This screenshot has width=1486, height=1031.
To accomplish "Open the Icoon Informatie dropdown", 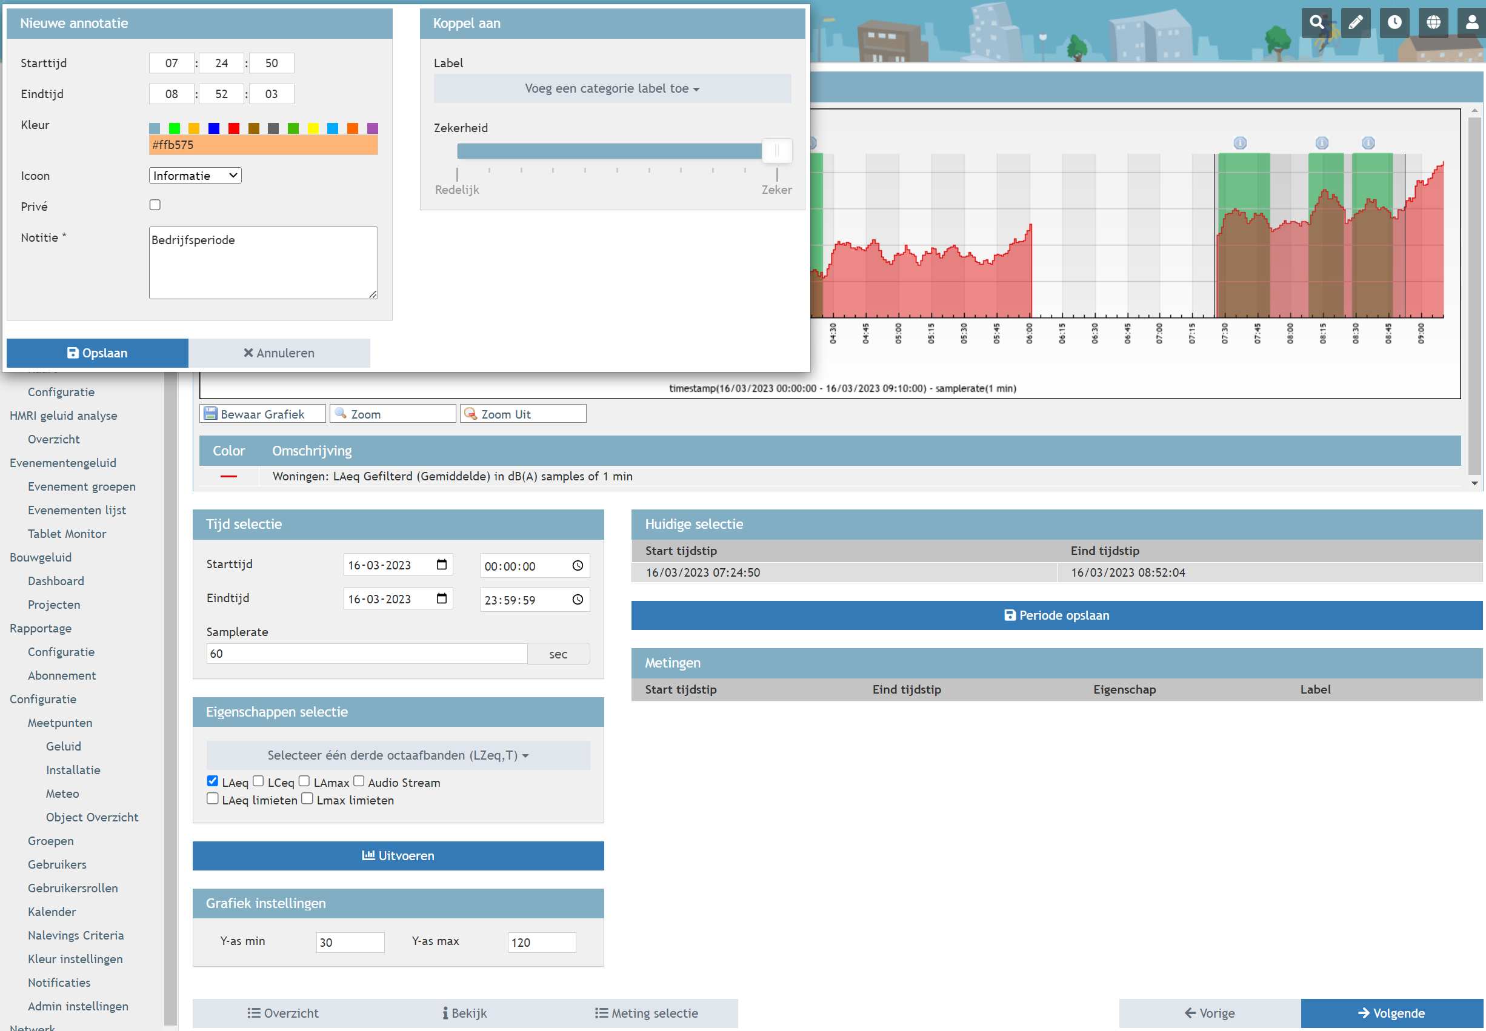I will pos(195,176).
